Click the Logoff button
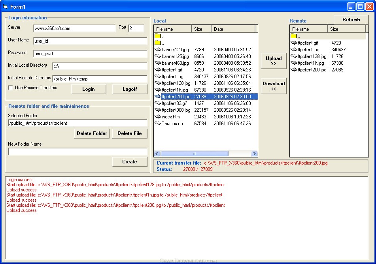Image resolution: width=376 pixels, height=264 pixels. (x=130, y=89)
